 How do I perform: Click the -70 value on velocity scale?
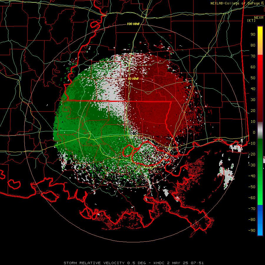252,209
